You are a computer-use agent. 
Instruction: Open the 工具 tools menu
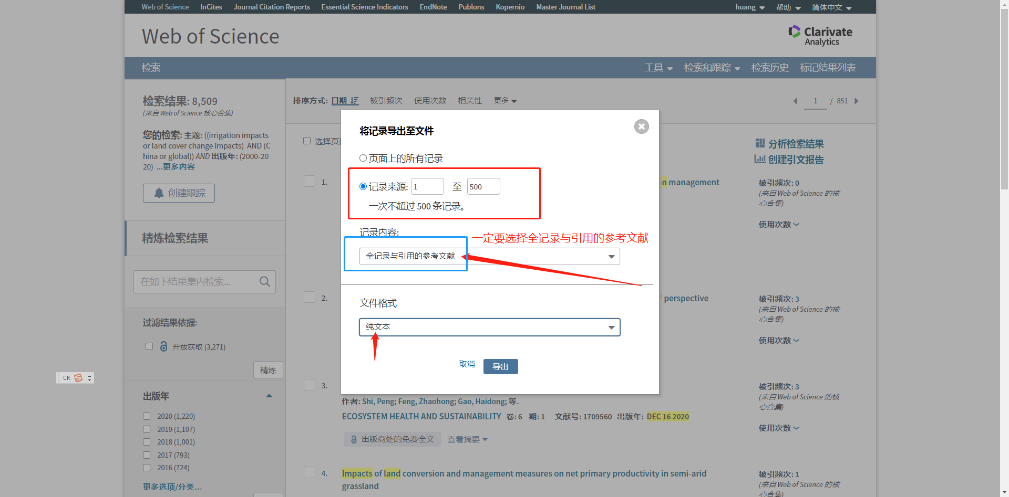pos(658,68)
